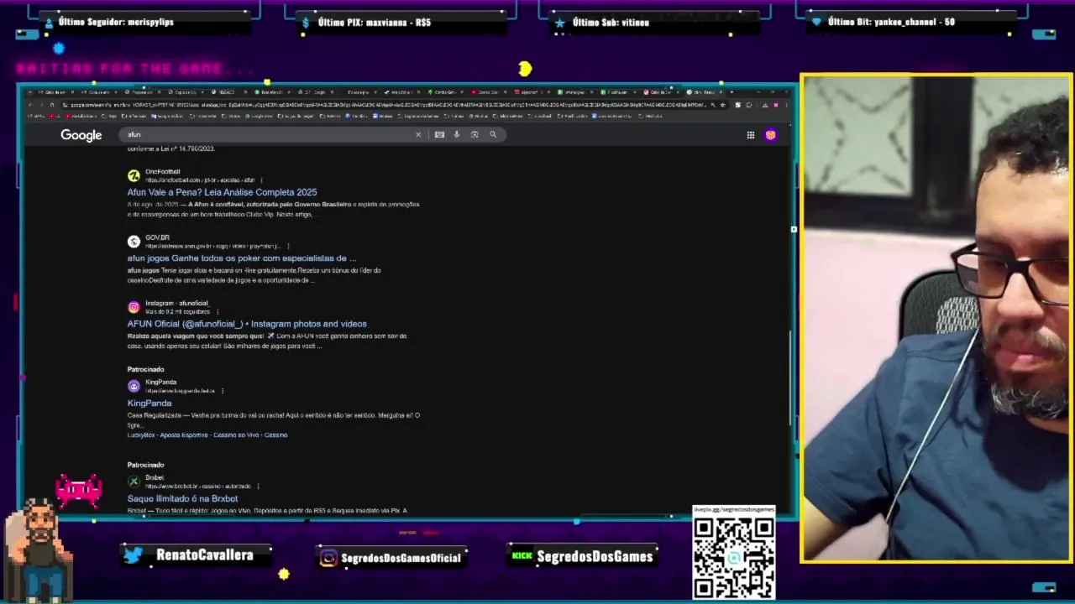Viewport: 1075px width, 604px height.
Task: Click the first 'Patrocinado' label above KingPanda
Action: [x=145, y=370]
